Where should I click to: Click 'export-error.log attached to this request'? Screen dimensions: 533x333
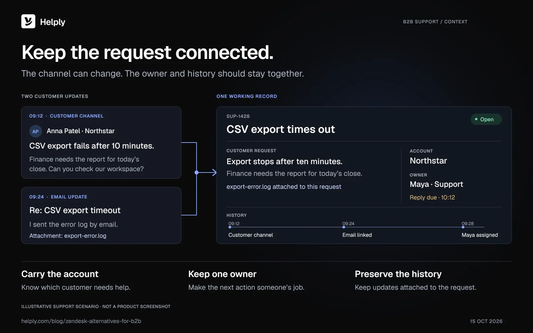pos(284,187)
